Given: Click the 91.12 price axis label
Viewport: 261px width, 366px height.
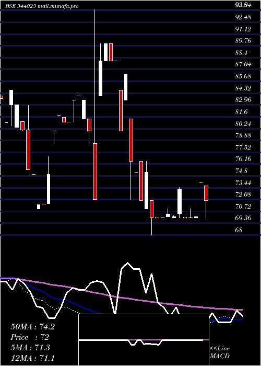Looking at the screenshot, I should pos(243,29).
